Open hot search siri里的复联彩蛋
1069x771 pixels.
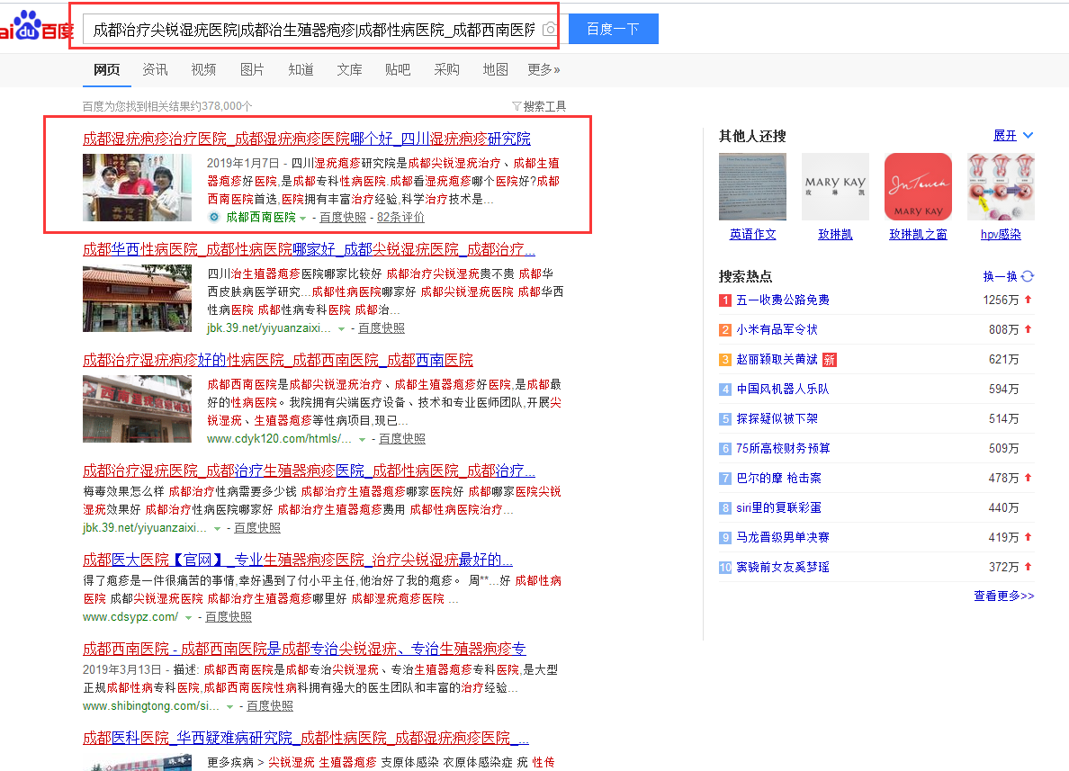click(778, 507)
